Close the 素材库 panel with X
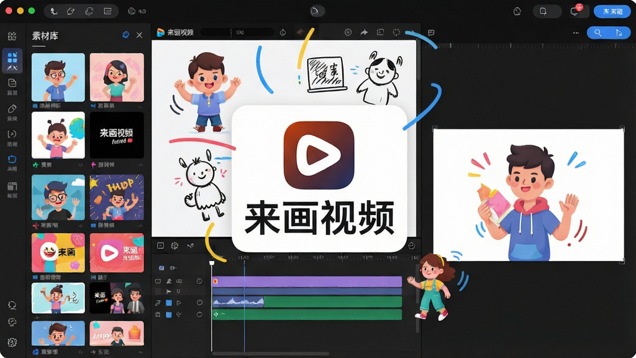 tap(139, 35)
